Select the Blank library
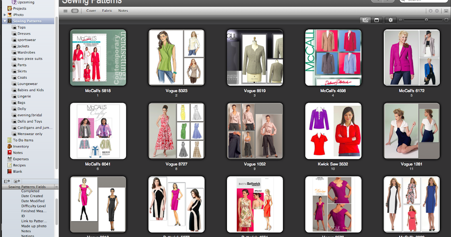Screen dimensions: 451x237 tap(18, 172)
